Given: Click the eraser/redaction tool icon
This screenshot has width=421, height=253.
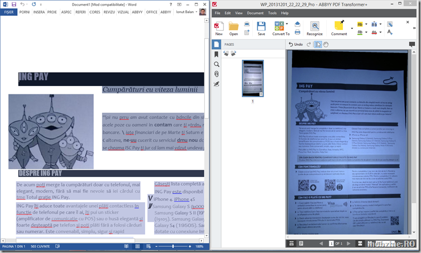Looking at the screenshot, I should (390, 24).
